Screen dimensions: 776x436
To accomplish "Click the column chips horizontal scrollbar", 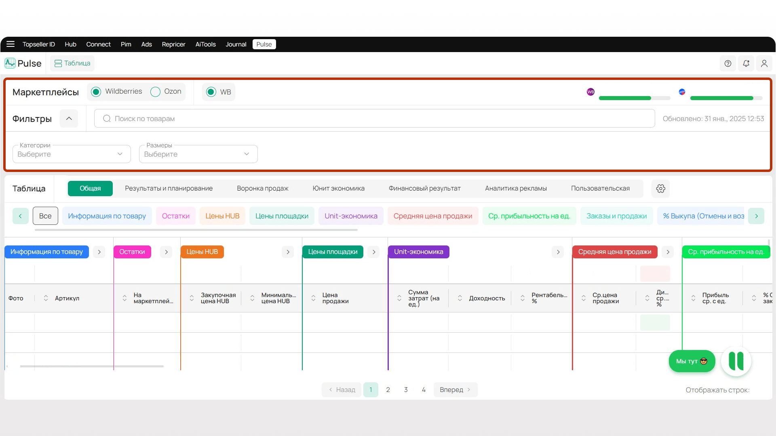I will (x=196, y=230).
